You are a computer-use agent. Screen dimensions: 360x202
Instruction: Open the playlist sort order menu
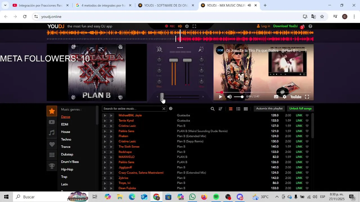[220, 109]
